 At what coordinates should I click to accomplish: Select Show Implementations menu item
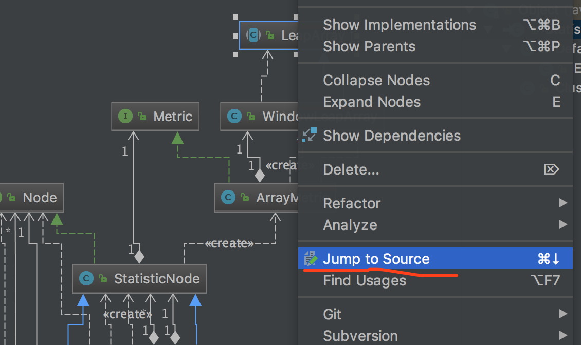(x=400, y=25)
